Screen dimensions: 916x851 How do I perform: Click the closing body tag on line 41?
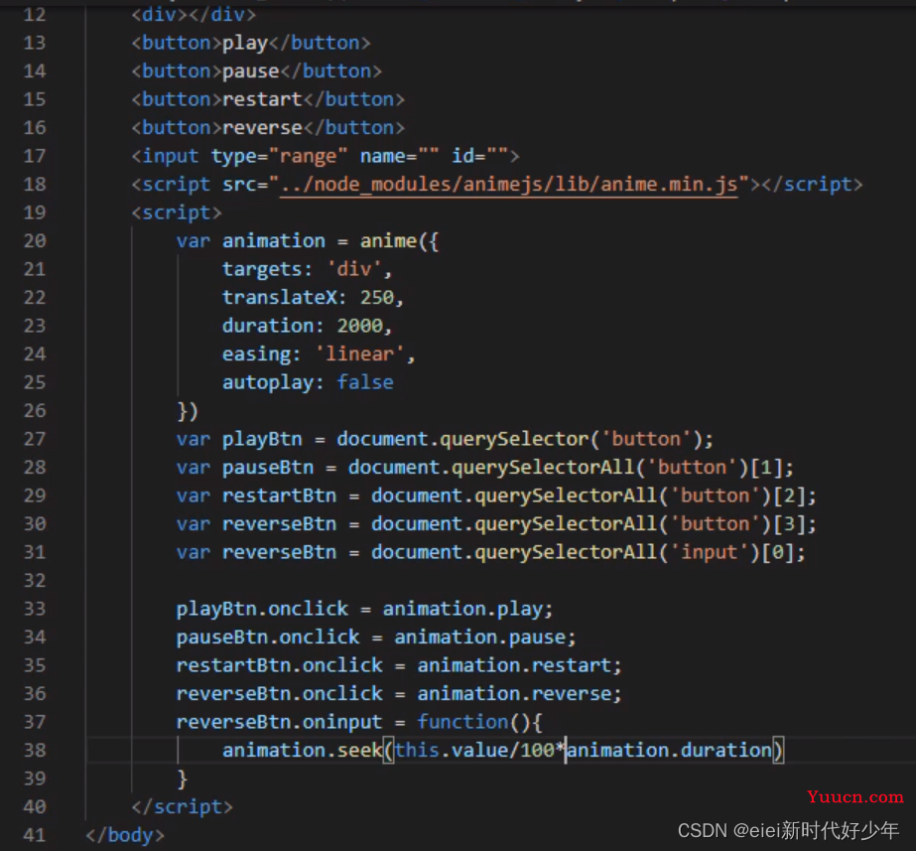point(125,835)
